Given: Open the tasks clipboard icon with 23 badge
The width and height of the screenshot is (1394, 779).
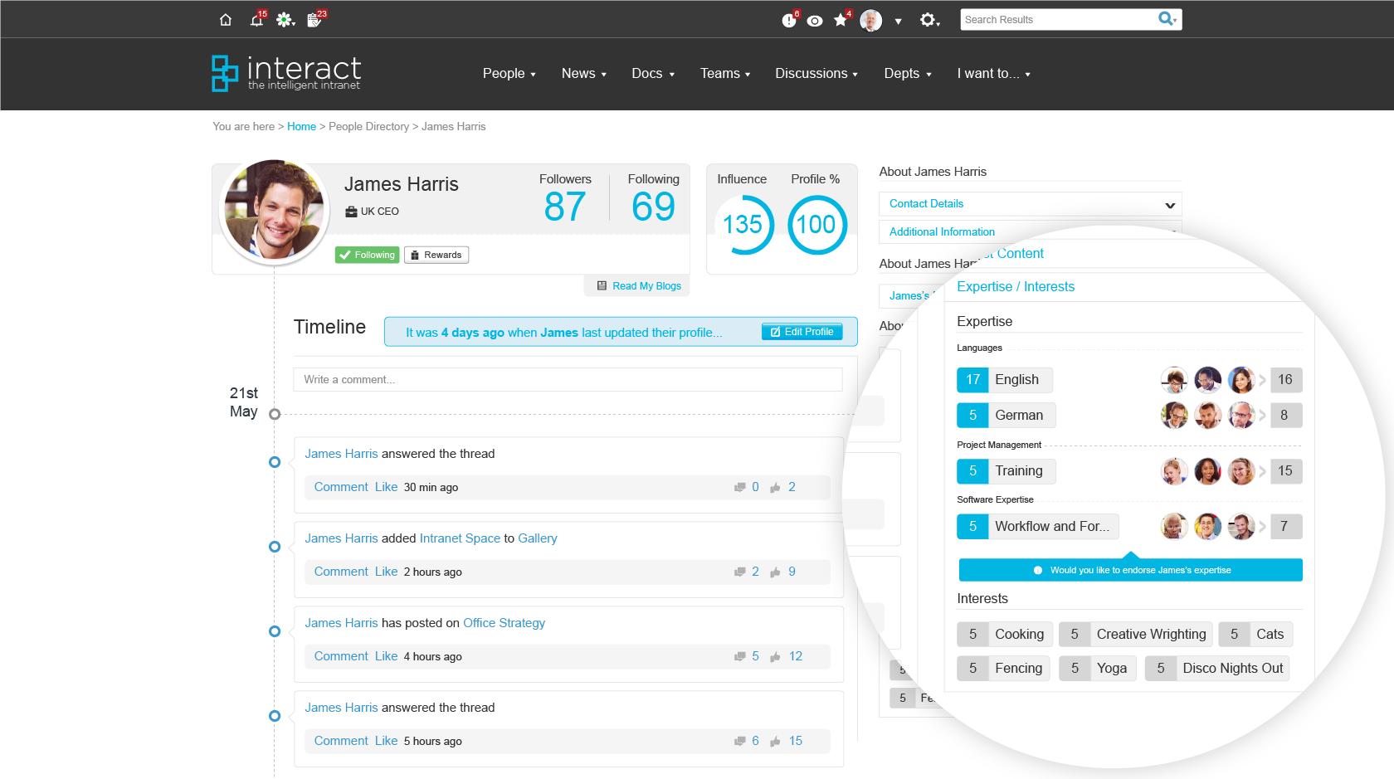Looking at the screenshot, I should (314, 20).
